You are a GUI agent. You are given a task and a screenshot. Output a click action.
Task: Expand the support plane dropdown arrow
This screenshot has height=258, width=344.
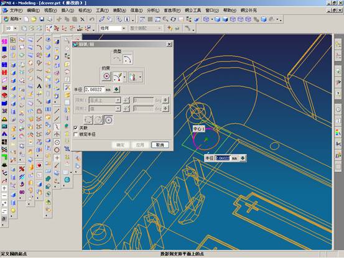[141, 77]
